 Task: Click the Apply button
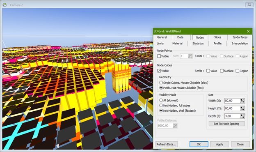pos(219,144)
